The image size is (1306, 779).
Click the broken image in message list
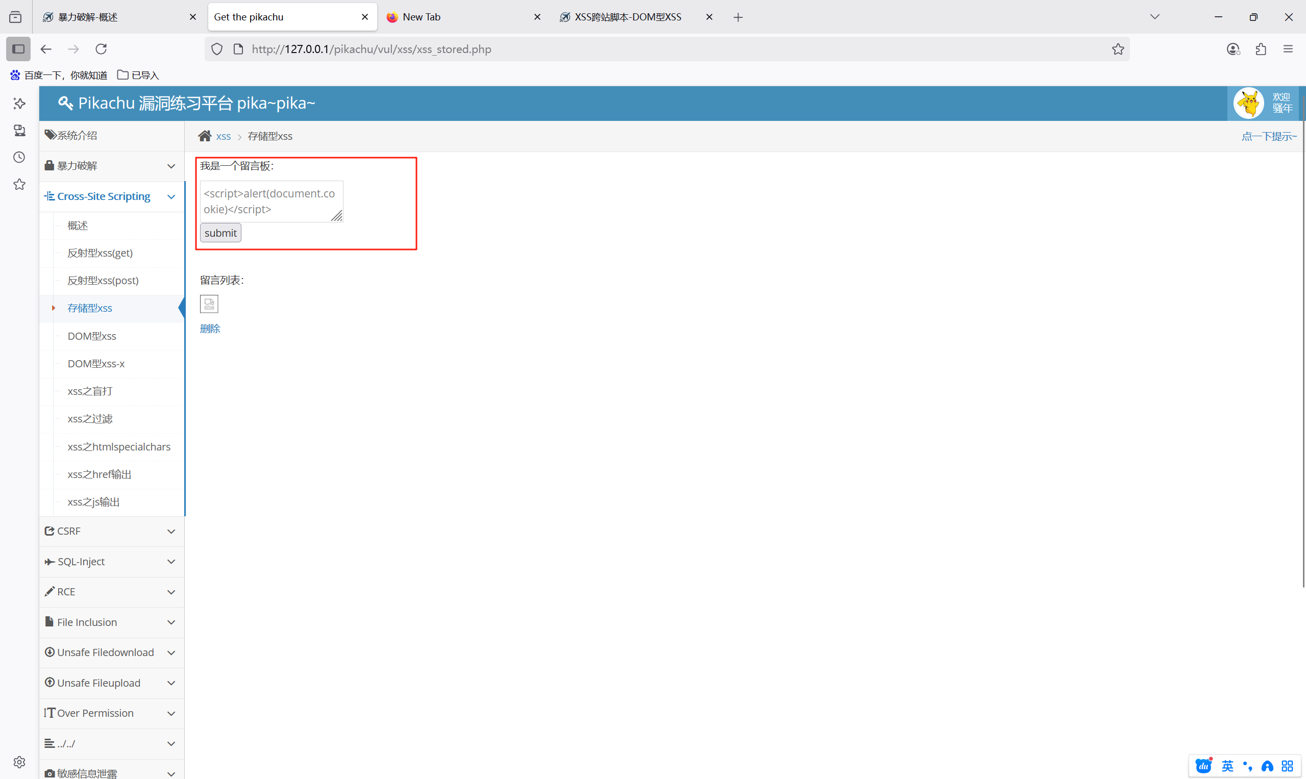[209, 304]
